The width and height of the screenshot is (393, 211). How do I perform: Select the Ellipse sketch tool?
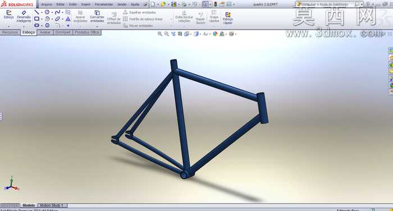[x=57, y=19]
